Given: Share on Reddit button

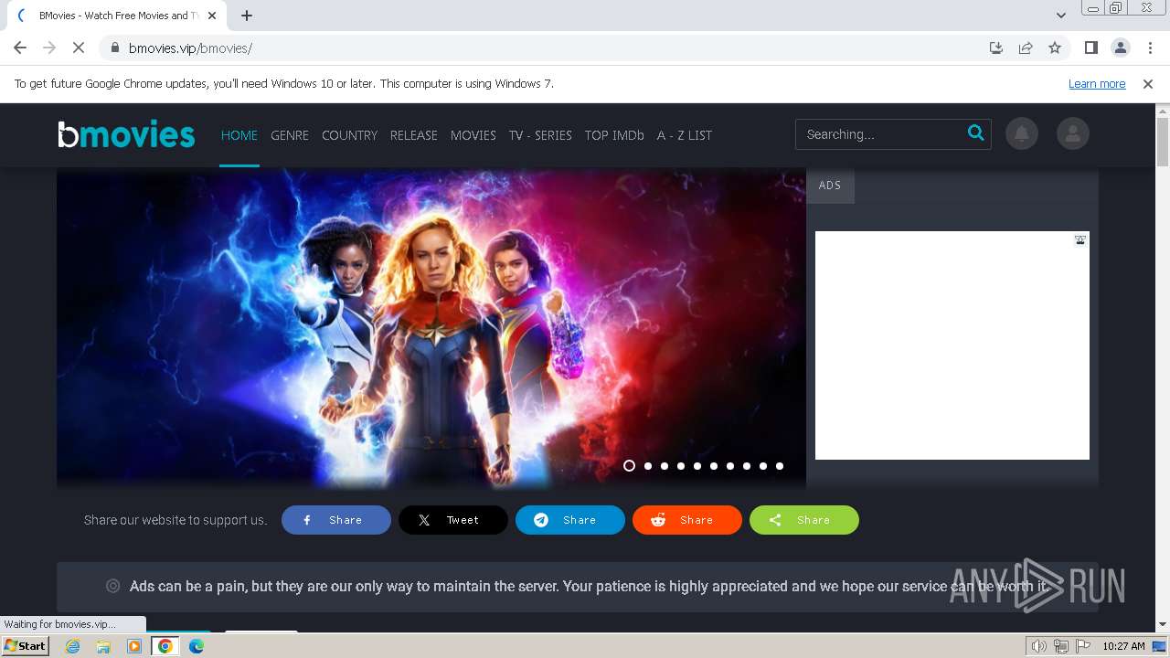Looking at the screenshot, I should (x=687, y=520).
